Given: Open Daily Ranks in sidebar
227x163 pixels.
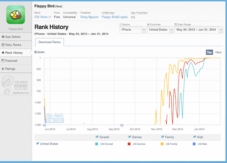Looking at the screenshot, I should point(16,45).
